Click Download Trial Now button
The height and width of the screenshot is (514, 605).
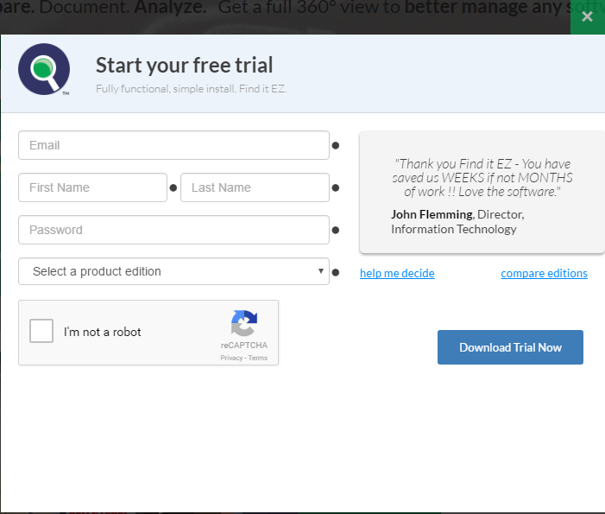[x=510, y=347]
